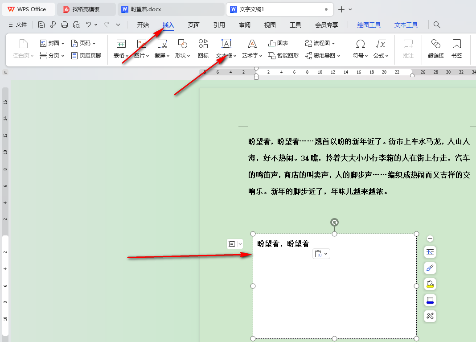Screen dimensions: 476x342
Task: Click the first line indent ruler marker
Action: (x=256, y=69)
